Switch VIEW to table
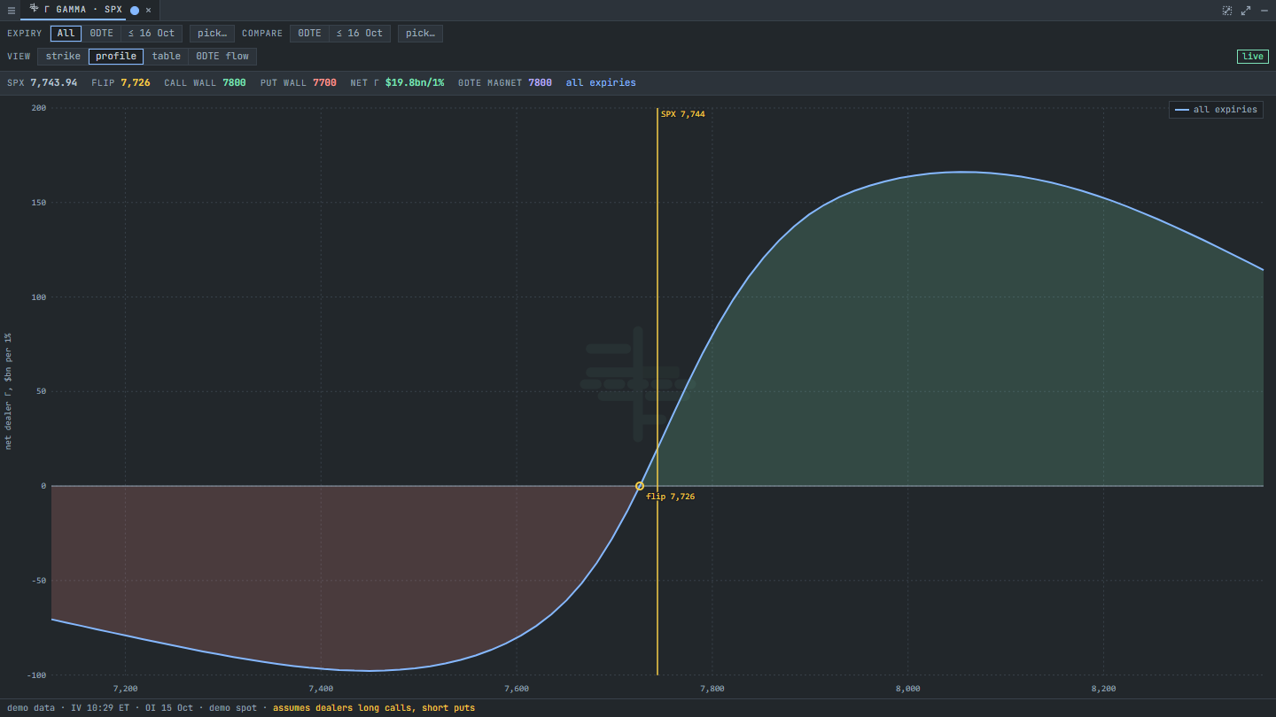The width and height of the screenshot is (1276, 717). (167, 57)
